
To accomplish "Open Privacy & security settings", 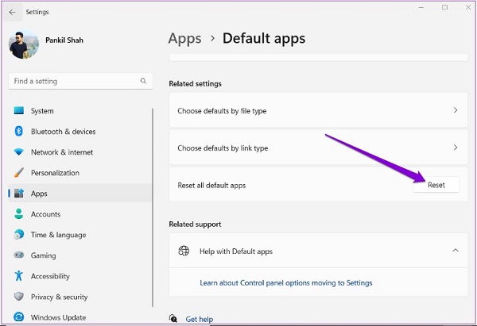I will coord(80,297).
